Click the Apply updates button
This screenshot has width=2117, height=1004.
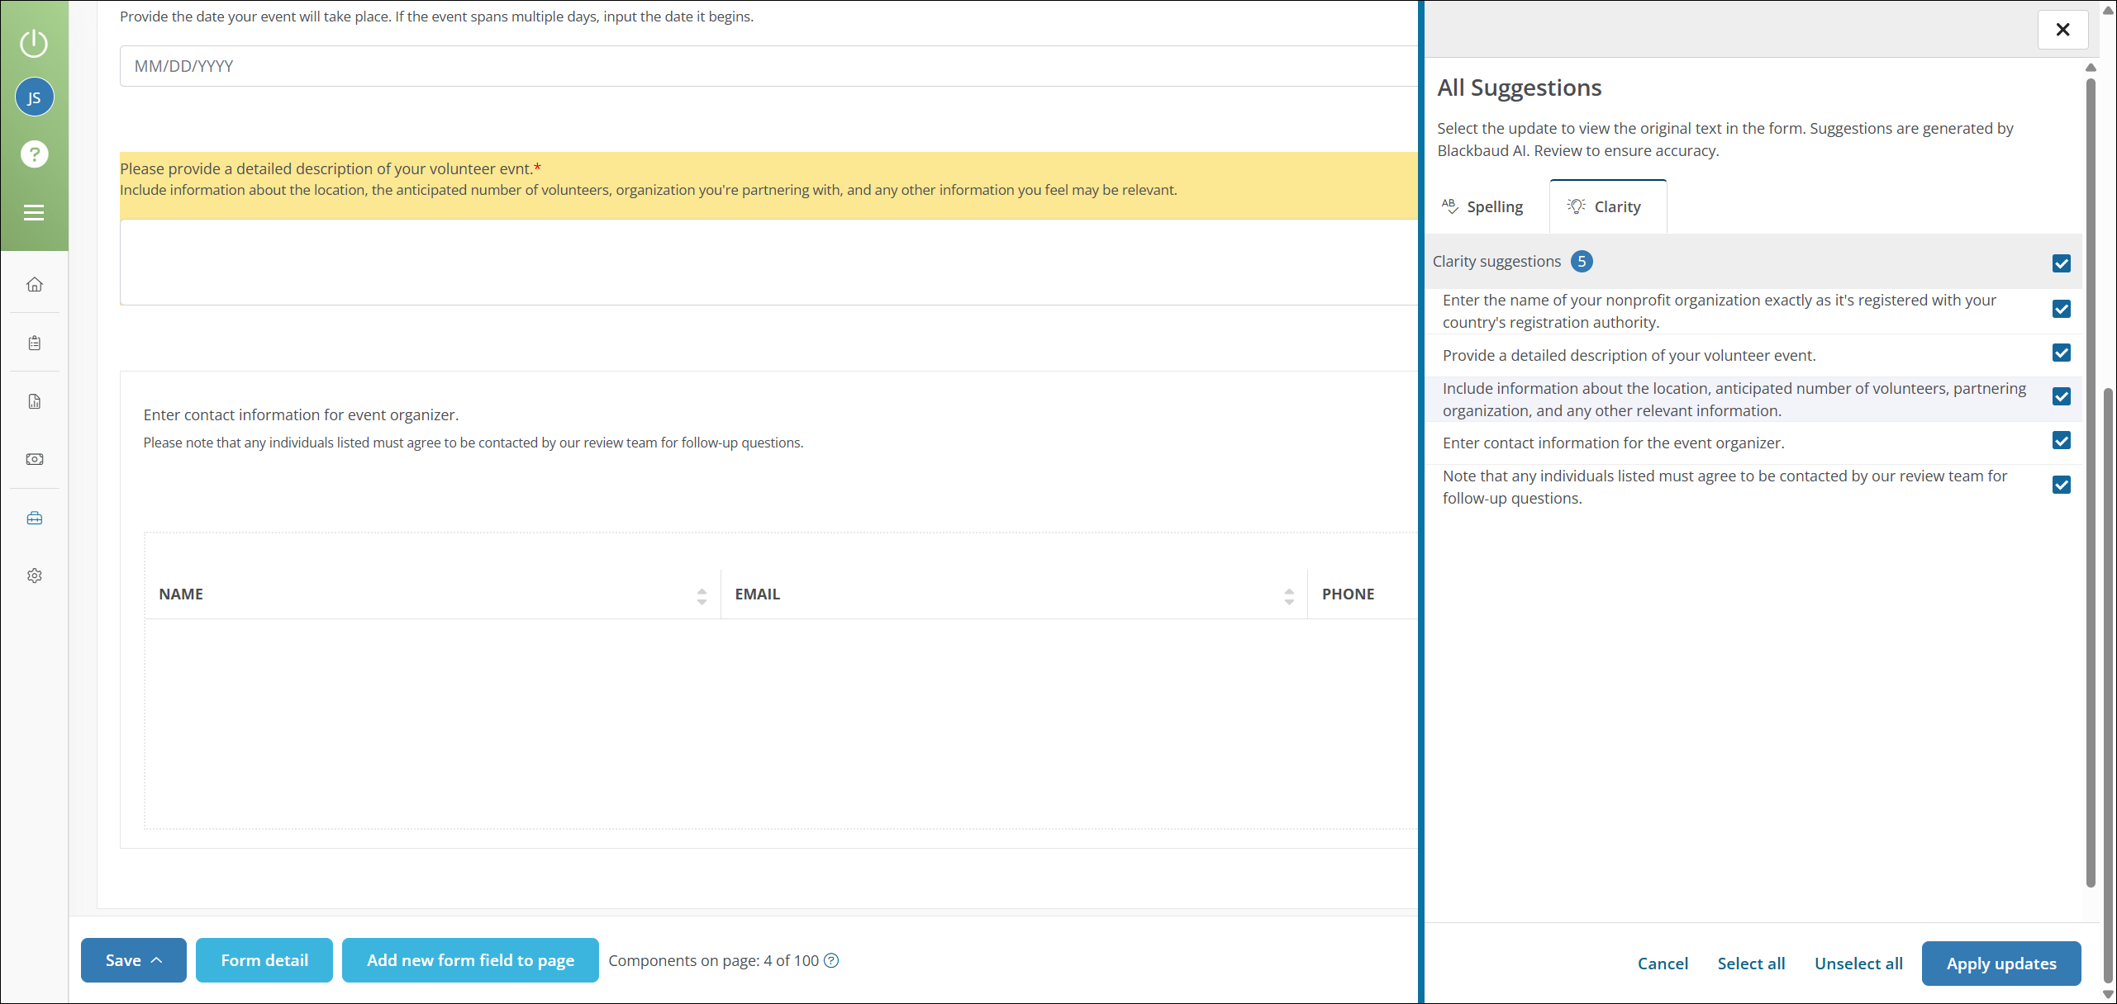2000,964
